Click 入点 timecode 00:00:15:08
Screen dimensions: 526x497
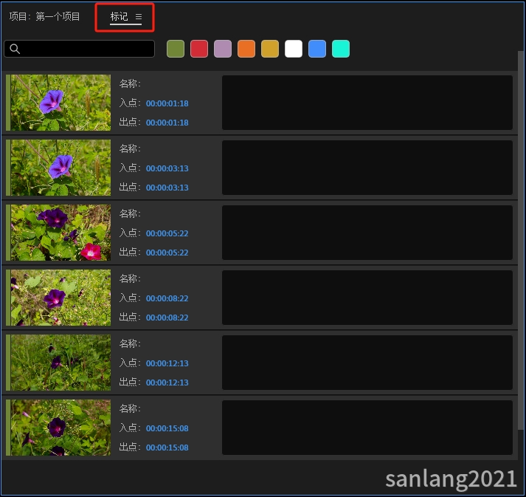point(167,428)
